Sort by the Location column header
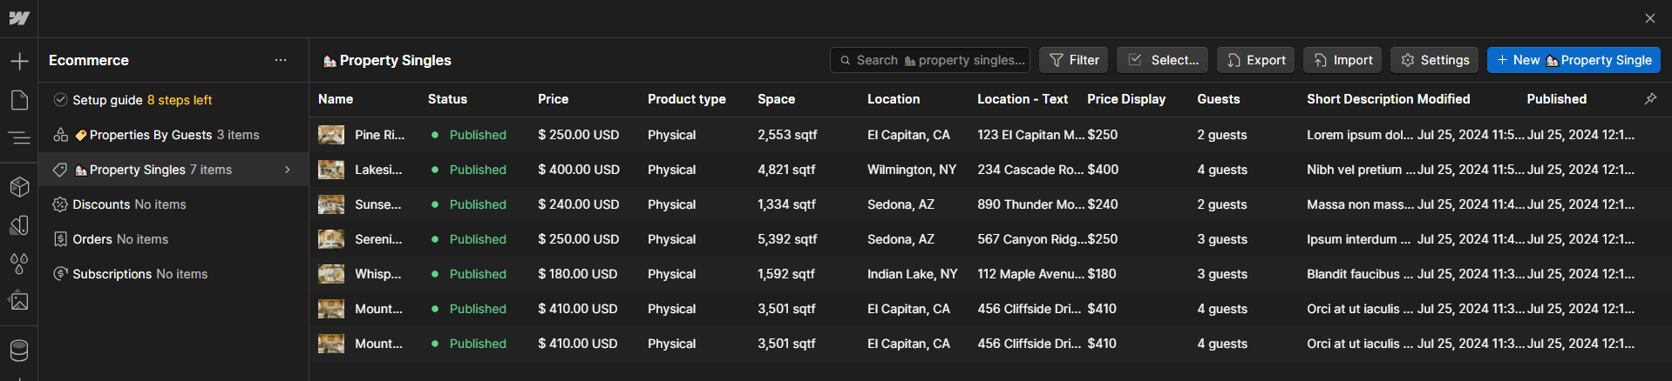1672x381 pixels. (x=894, y=99)
